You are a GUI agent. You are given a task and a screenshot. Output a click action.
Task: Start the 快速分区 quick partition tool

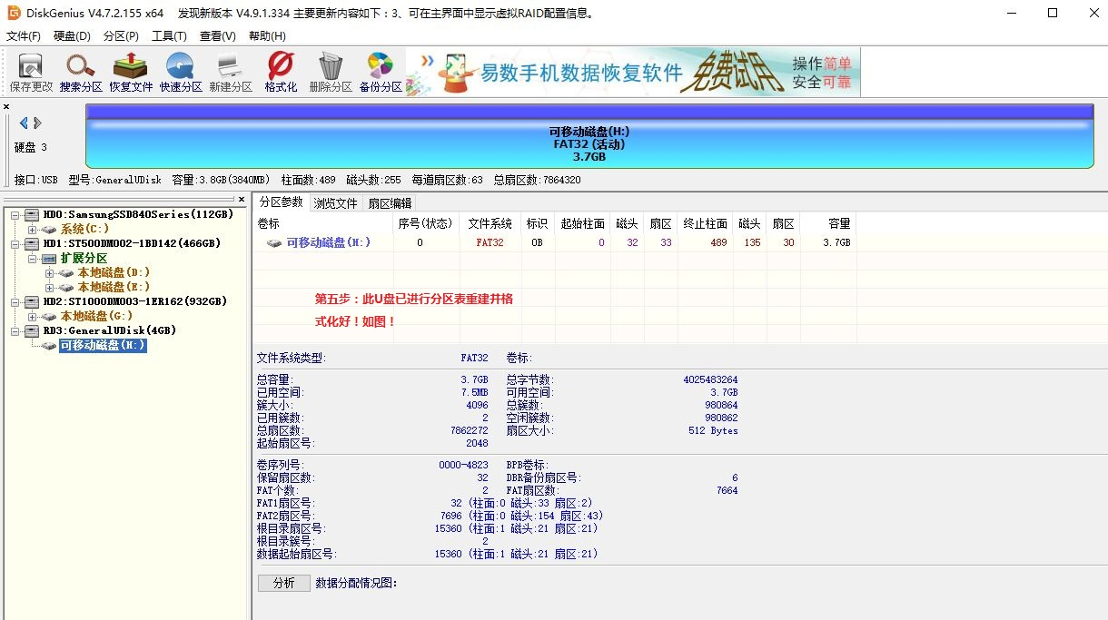coord(181,72)
